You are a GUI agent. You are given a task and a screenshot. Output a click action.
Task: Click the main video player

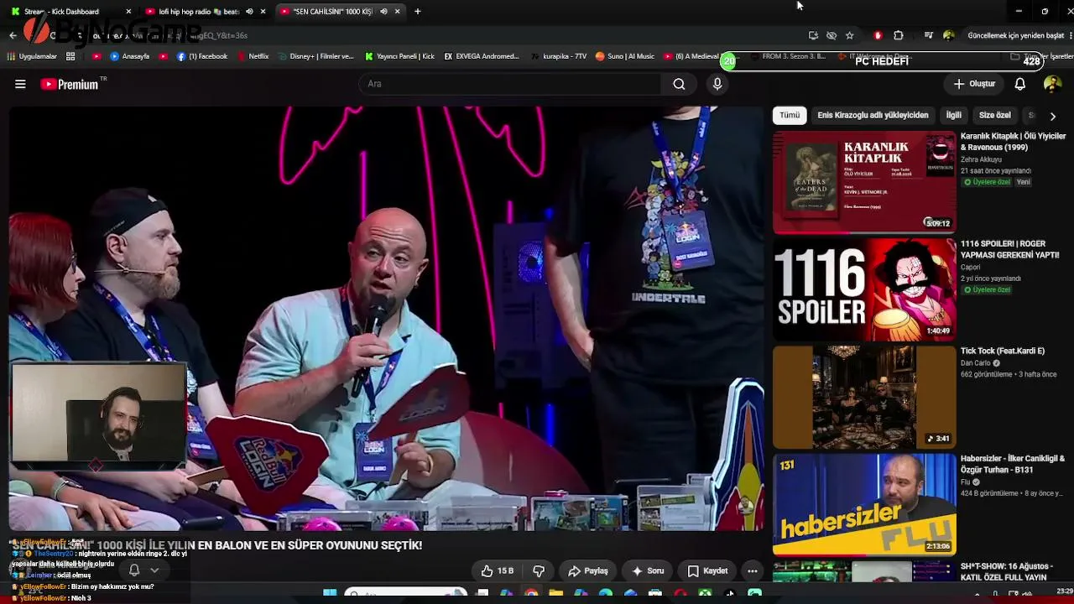pyautogui.click(x=387, y=318)
